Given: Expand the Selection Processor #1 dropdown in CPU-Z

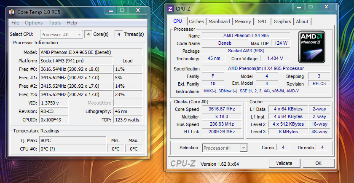Looking at the screenshot, I should pyautogui.click(x=225, y=148).
